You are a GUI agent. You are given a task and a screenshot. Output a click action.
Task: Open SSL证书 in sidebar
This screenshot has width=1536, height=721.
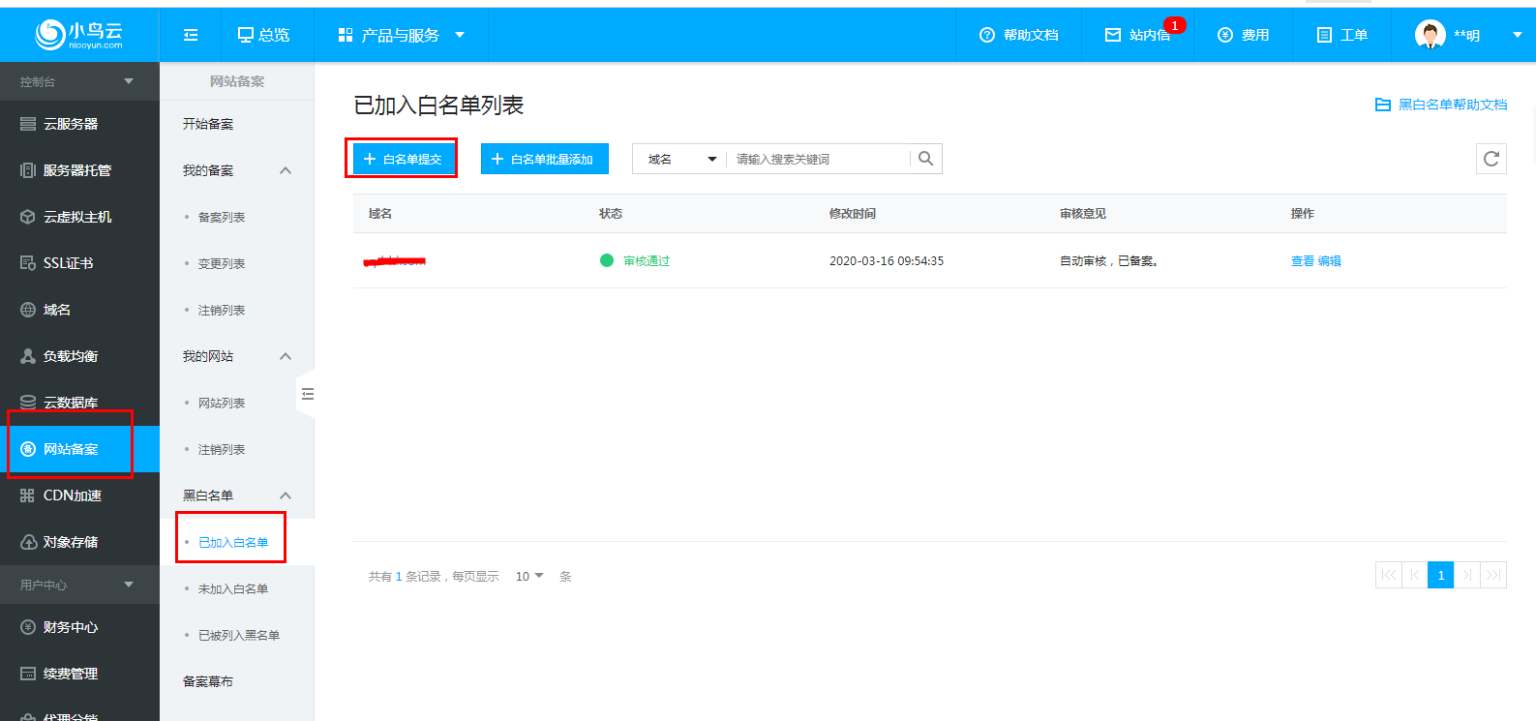pyautogui.click(x=79, y=263)
